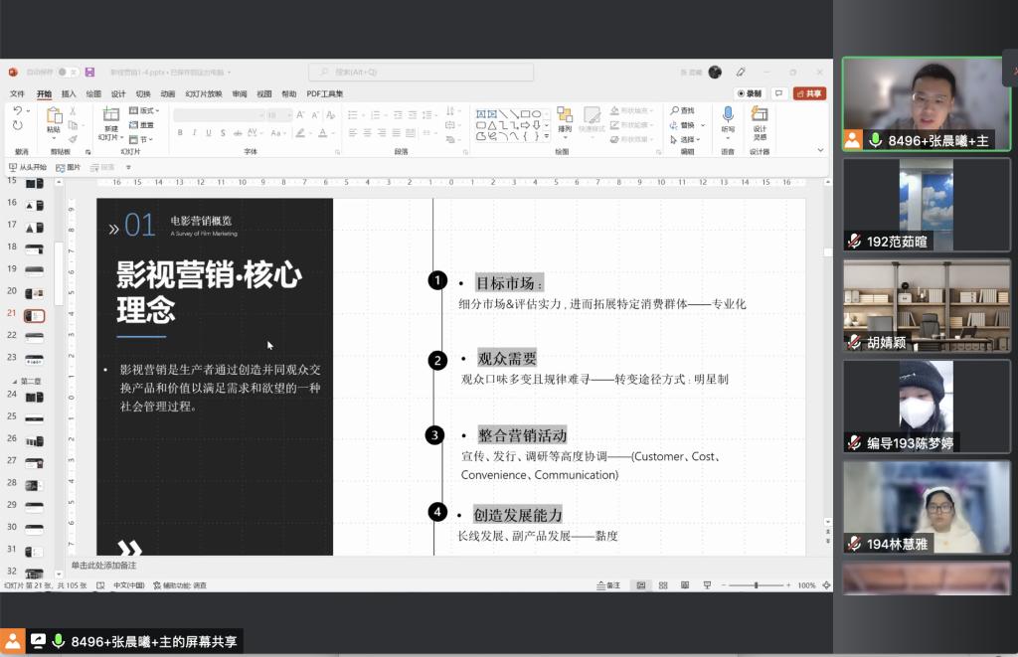Switch to slide sorter view icon
Image resolution: width=1018 pixels, height=657 pixels.
coord(660,585)
